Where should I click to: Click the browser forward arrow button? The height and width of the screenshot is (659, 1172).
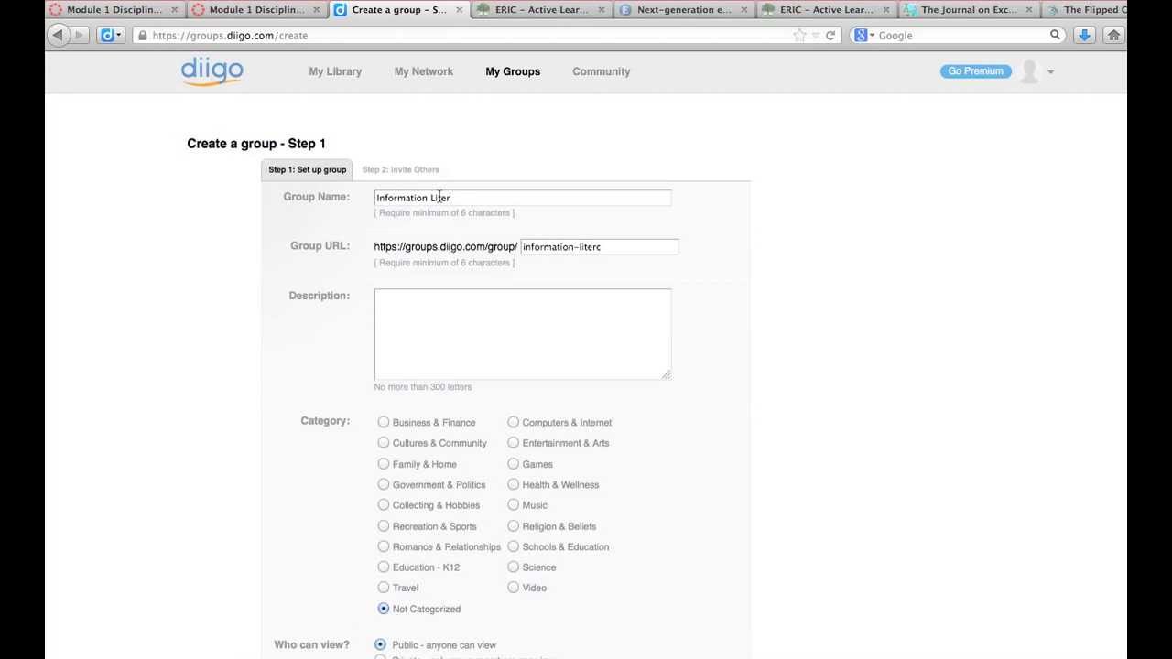pos(79,35)
